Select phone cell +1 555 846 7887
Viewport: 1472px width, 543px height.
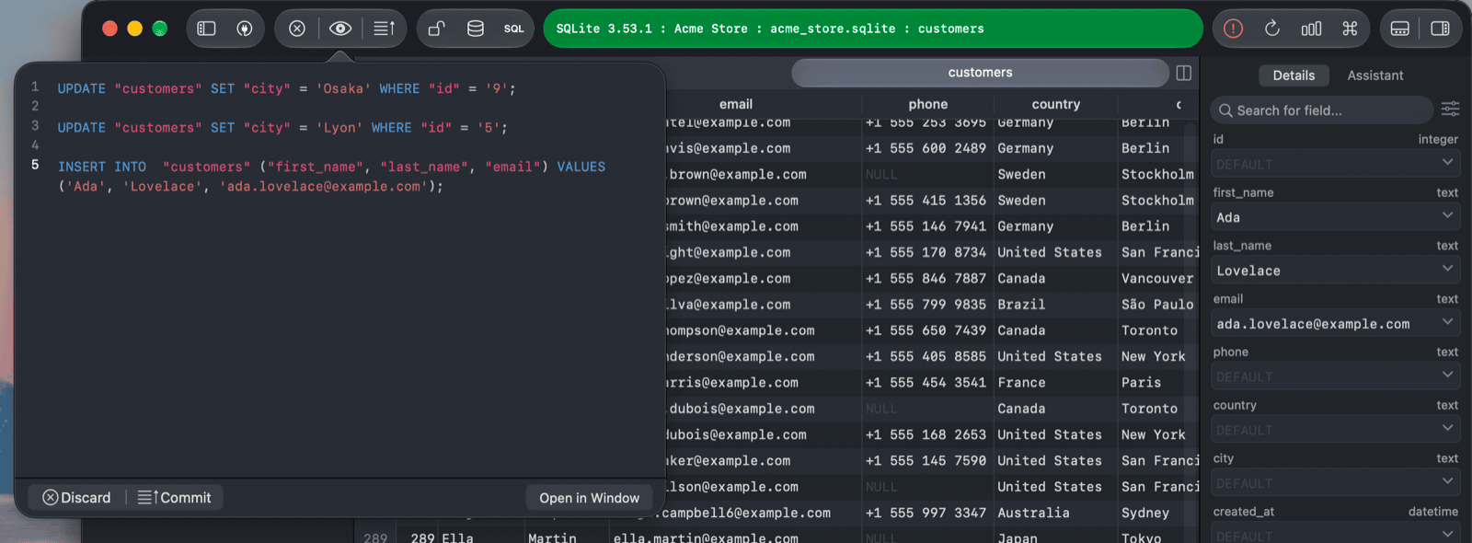point(926,279)
